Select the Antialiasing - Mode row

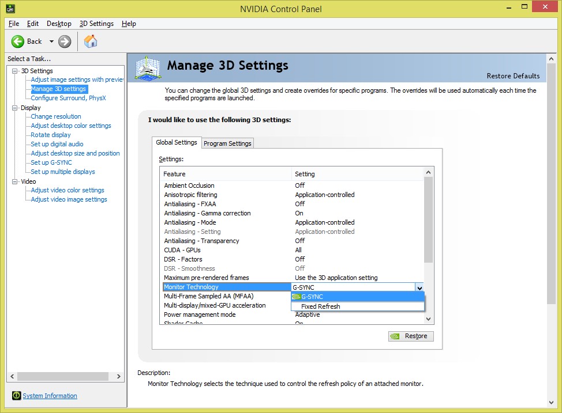pos(292,222)
